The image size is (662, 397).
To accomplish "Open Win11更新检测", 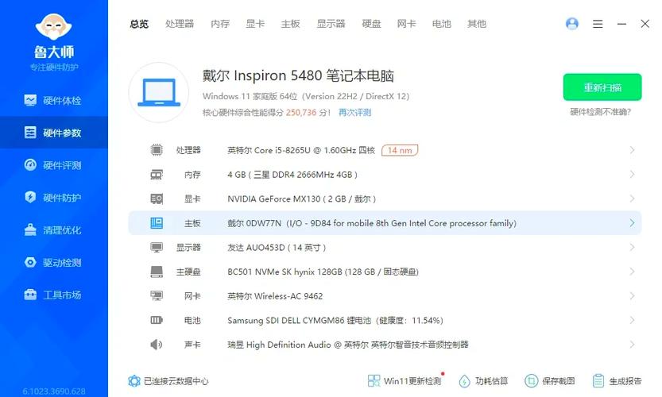I will click(405, 381).
